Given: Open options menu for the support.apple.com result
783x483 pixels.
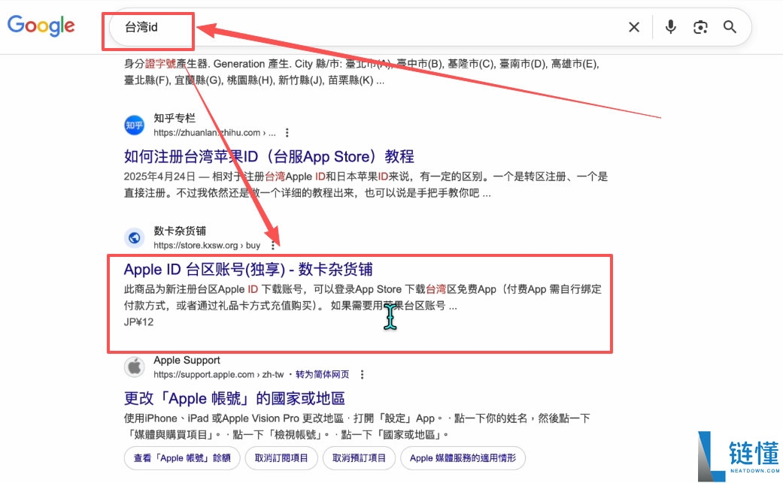Looking at the screenshot, I should point(362,374).
